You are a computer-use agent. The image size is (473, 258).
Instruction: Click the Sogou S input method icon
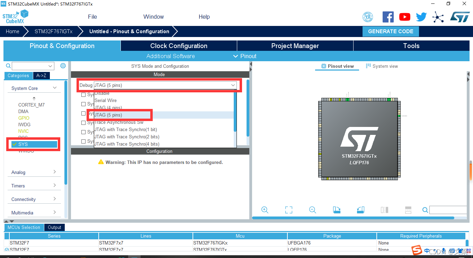pyautogui.click(x=417, y=250)
